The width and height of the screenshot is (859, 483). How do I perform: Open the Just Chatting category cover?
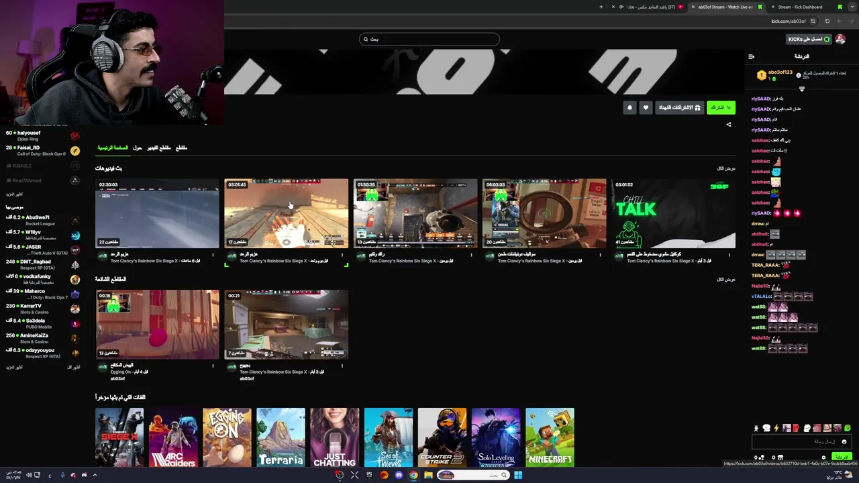[x=334, y=437]
